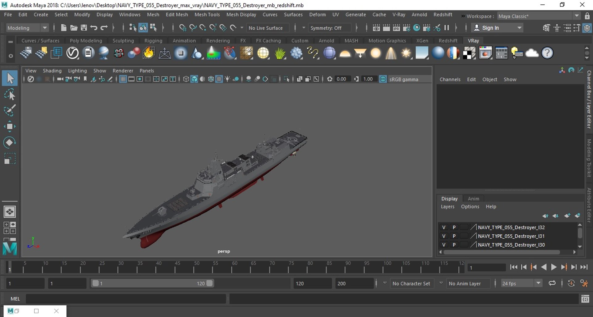Open the layer editor Options menu
Viewport: 593px width, 317px height.
pos(470,207)
